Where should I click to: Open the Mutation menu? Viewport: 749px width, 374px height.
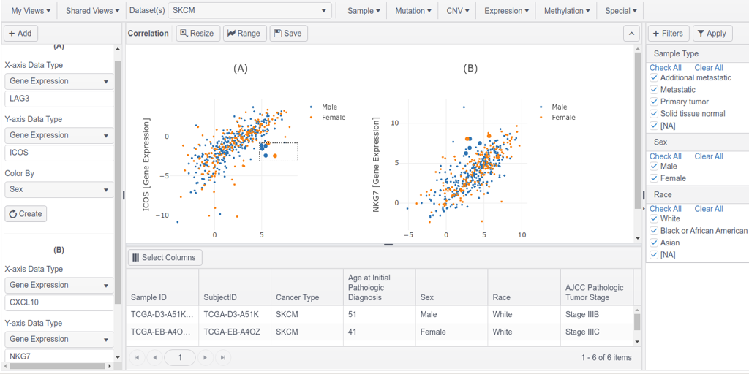click(413, 10)
